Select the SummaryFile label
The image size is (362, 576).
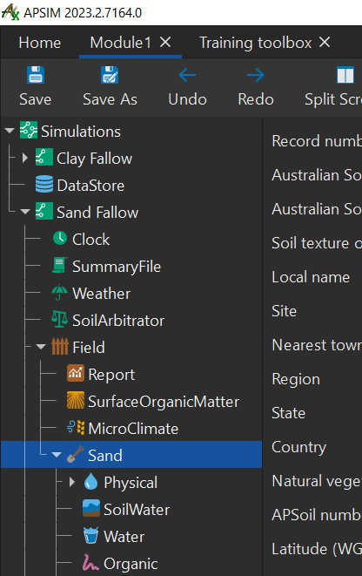tap(117, 267)
